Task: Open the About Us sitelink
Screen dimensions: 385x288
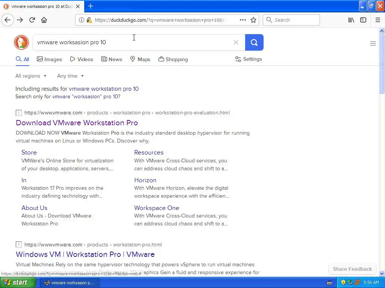Action: tap(34, 208)
